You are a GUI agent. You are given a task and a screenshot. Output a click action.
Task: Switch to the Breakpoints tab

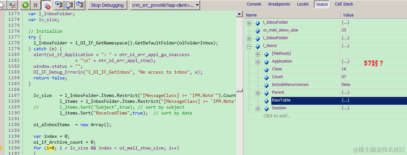tap(279, 4)
